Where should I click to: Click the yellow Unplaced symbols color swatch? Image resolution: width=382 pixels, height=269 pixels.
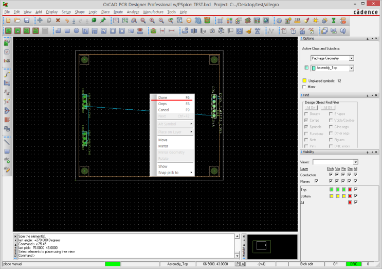[x=304, y=80]
